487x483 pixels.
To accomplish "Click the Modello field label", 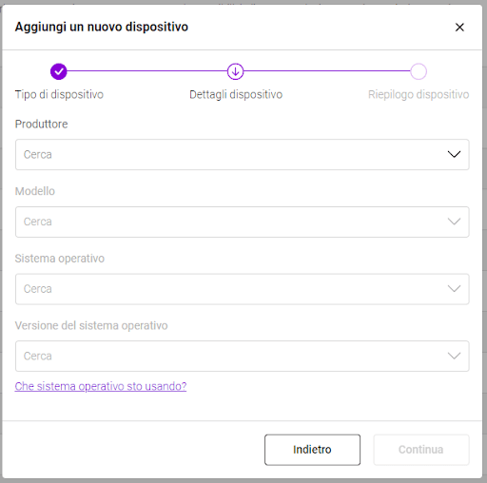I will 35,191.
